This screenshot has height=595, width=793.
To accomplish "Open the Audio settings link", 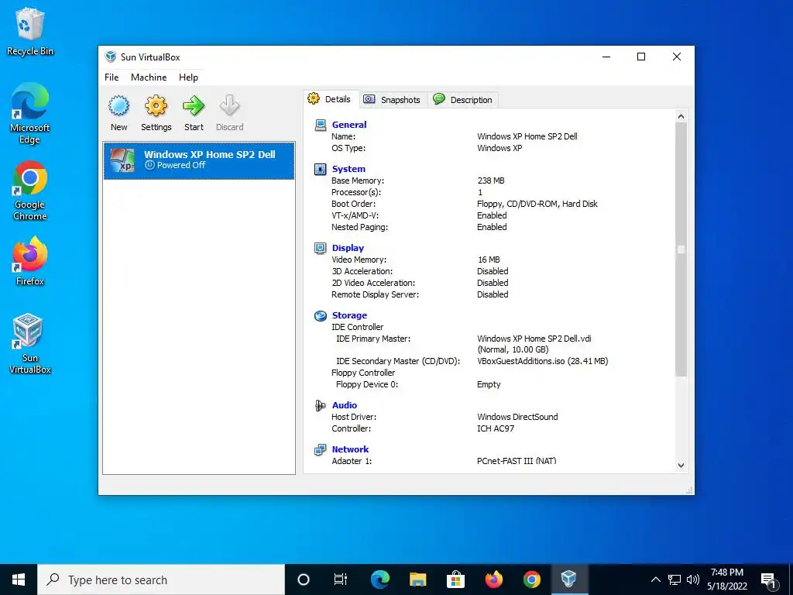I will pos(345,405).
